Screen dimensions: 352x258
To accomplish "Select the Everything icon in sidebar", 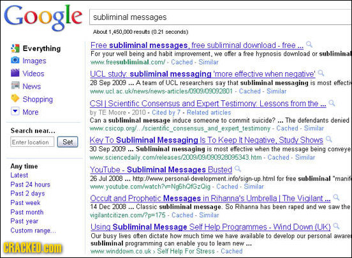I will (x=15, y=48).
